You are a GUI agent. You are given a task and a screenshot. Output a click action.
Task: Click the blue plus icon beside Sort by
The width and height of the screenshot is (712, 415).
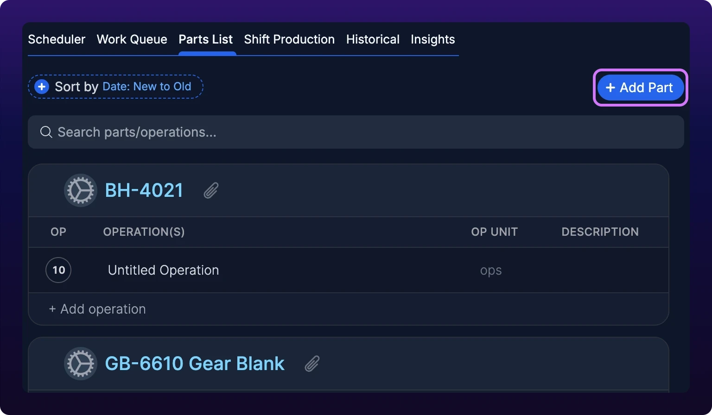click(x=42, y=87)
